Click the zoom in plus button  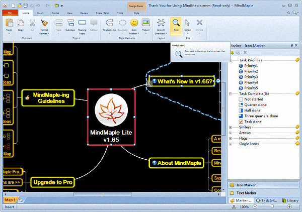point(289,207)
